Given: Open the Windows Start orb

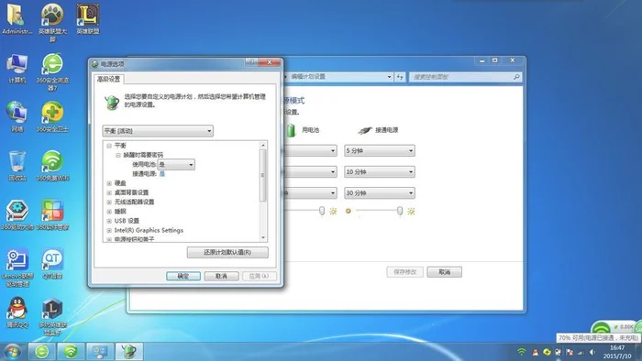Looking at the screenshot, I should click(12, 352).
